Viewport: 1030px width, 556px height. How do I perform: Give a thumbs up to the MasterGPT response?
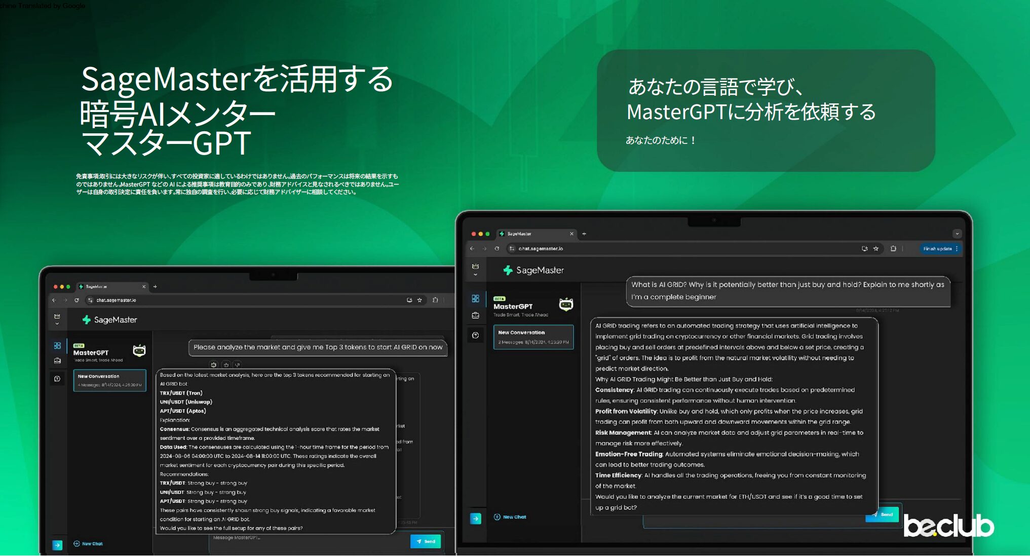click(226, 365)
